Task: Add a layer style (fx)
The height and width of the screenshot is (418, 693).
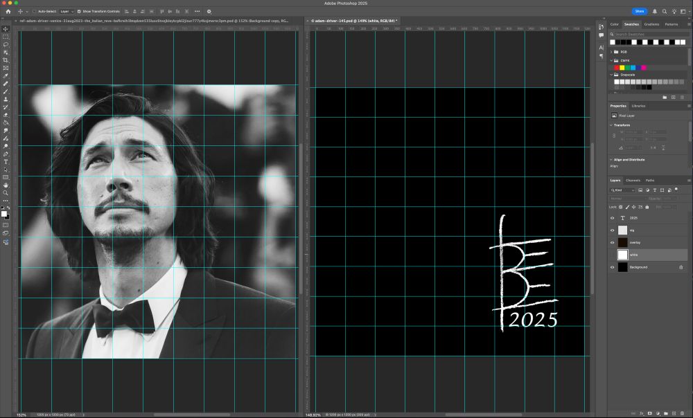Action: (641, 414)
